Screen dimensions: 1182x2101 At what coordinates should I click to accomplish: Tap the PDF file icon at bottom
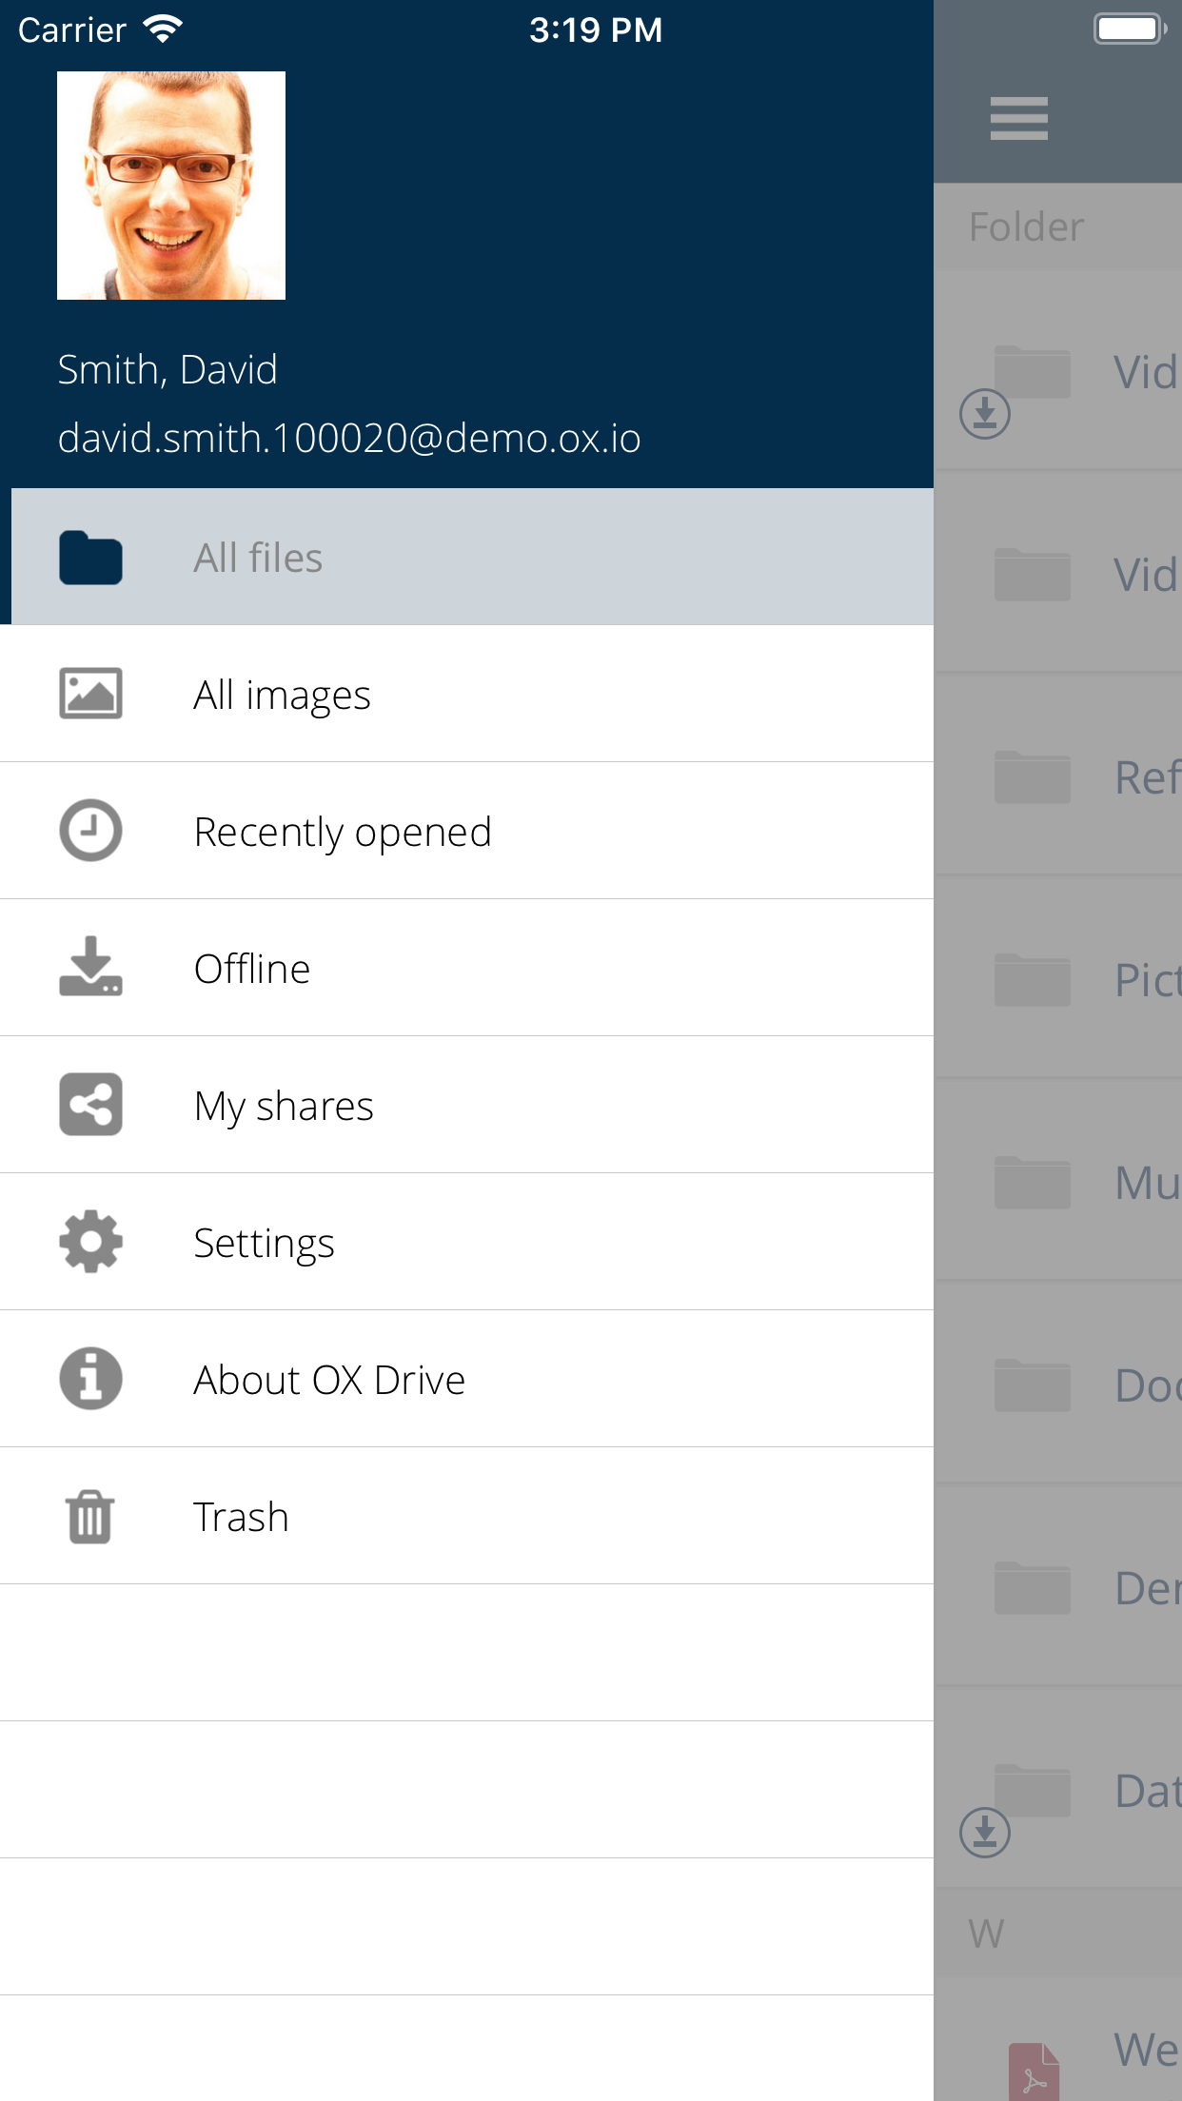pos(1034,2072)
